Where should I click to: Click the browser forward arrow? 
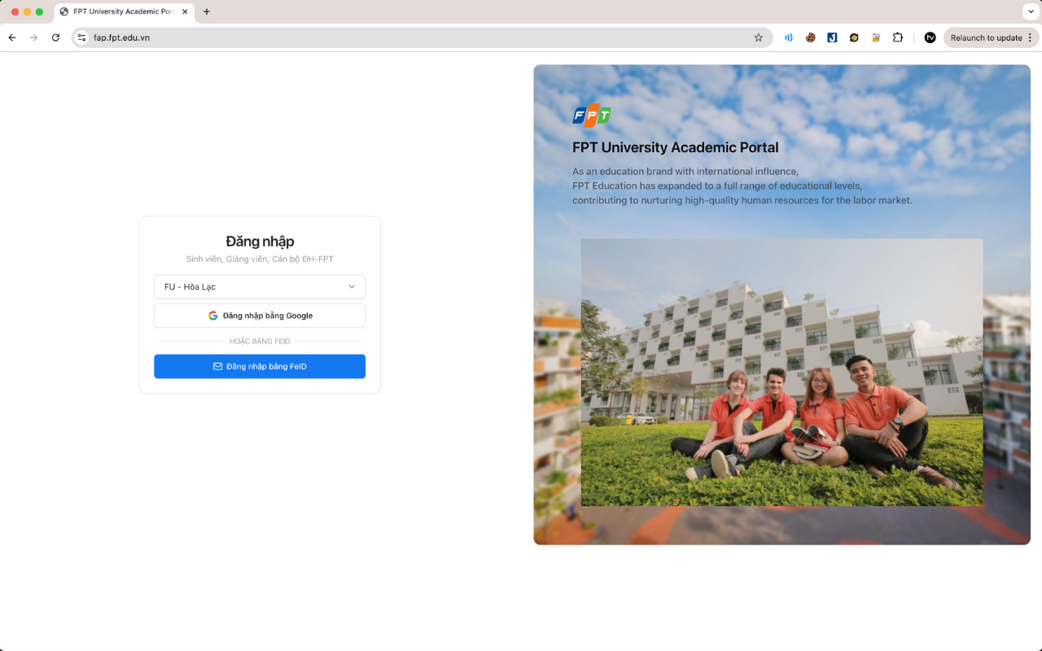pos(33,37)
